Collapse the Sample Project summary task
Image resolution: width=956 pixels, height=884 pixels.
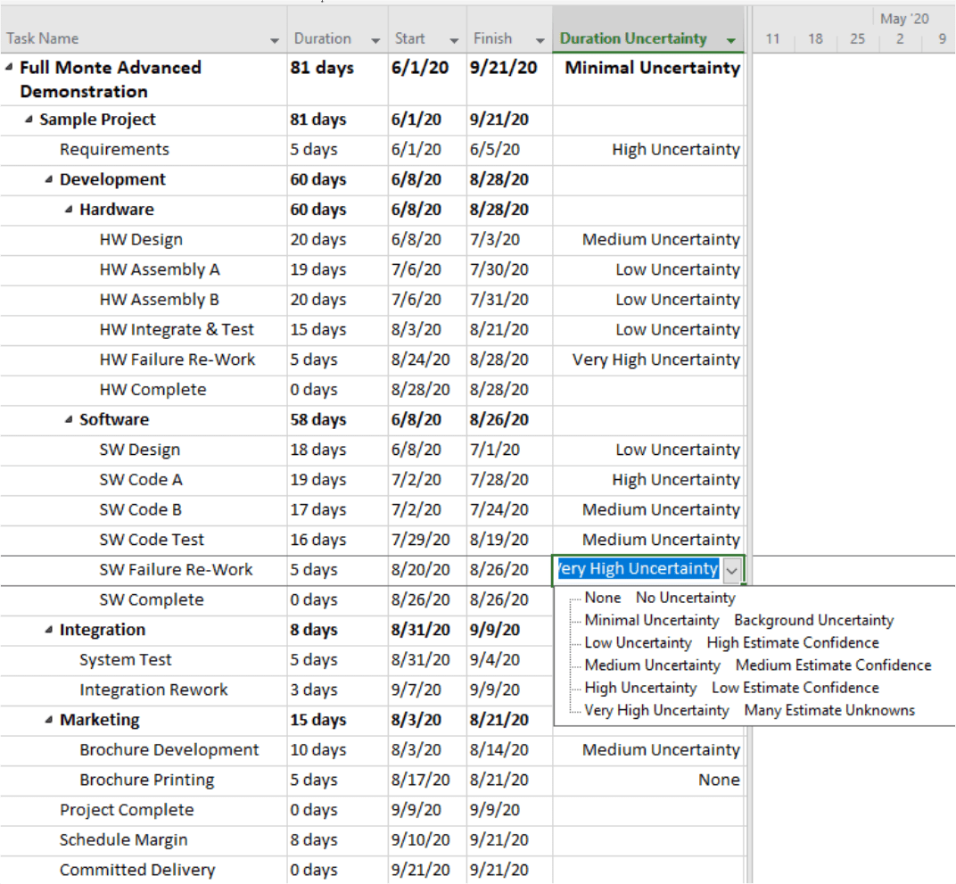[29, 120]
